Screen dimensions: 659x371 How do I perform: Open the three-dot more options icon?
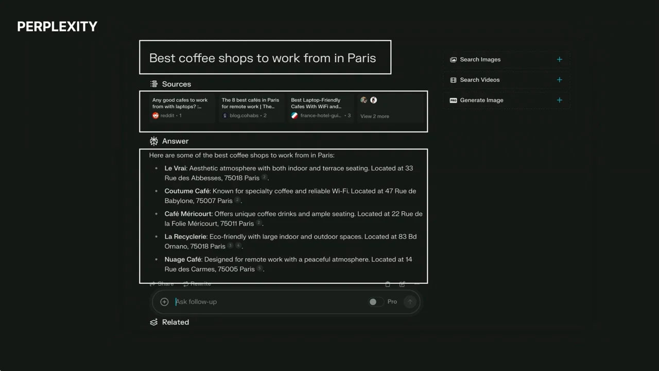417,284
